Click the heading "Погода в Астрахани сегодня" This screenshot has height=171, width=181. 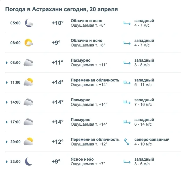click(45, 9)
